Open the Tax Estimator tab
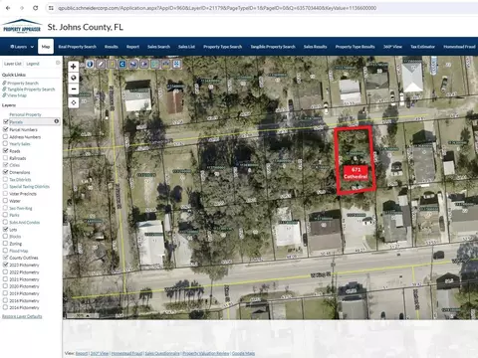Image resolution: width=478 pixels, height=358 pixels. pyautogui.click(x=422, y=47)
